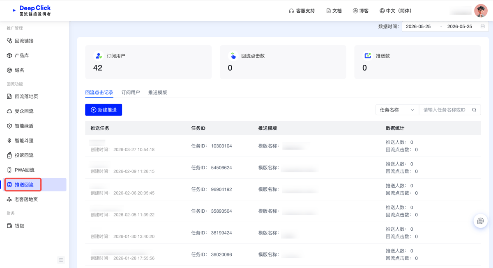Click the PWA回流 phone icon

pyautogui.click(x=9, y=170)
